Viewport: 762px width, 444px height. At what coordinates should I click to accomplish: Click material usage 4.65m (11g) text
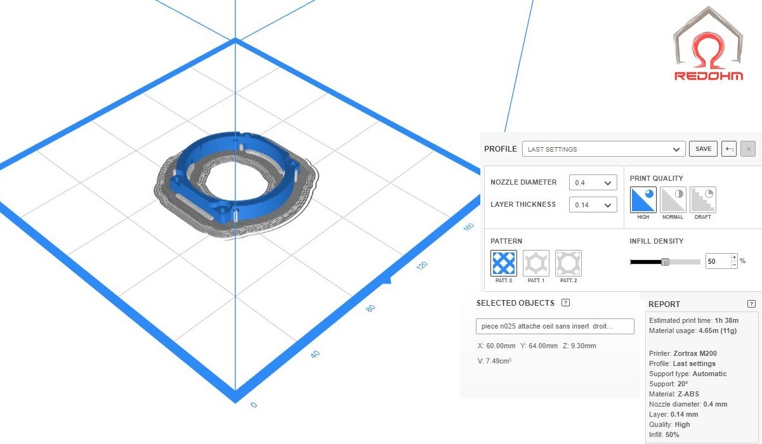point(693,330)
